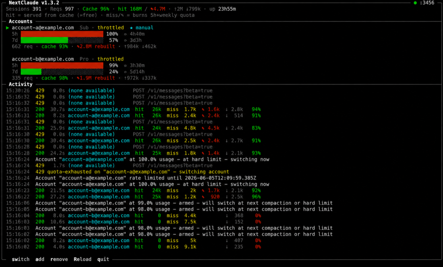The image size is (443, 267).
Task: Click the red rebuild icon before 1.9M rebuilt
Action: click(78, 78)
